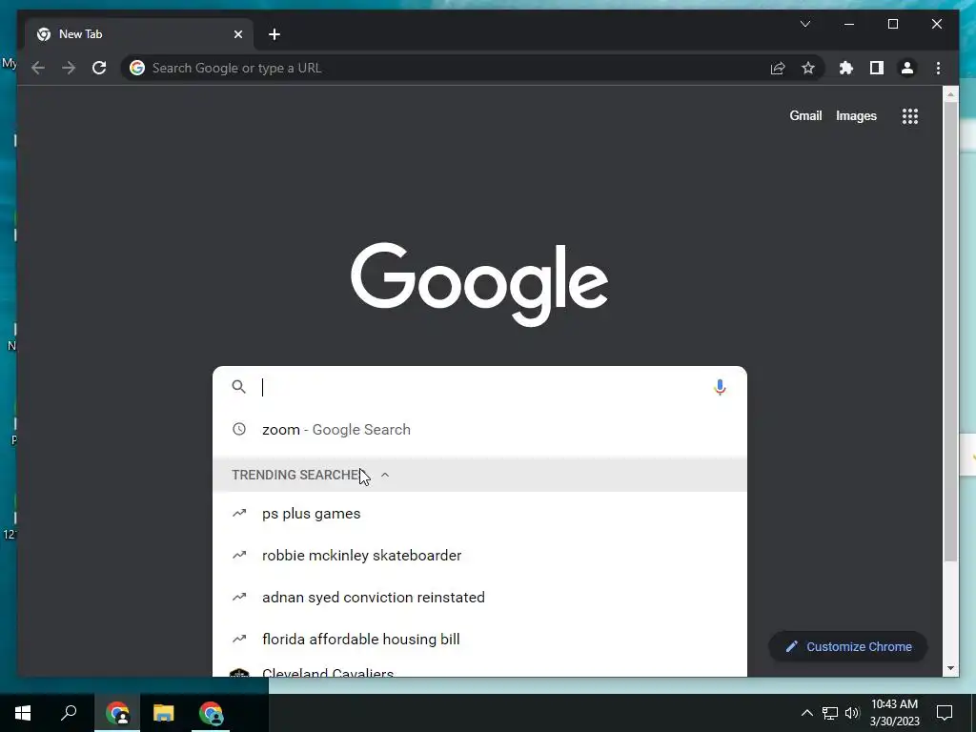This screenshot has height=732, width=976.
Task: Open a new tab with plus button
Action: pos(274,34)
